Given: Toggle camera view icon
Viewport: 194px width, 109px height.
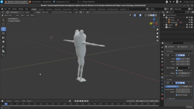Looking at the screenshot, I should pos(157,37).
